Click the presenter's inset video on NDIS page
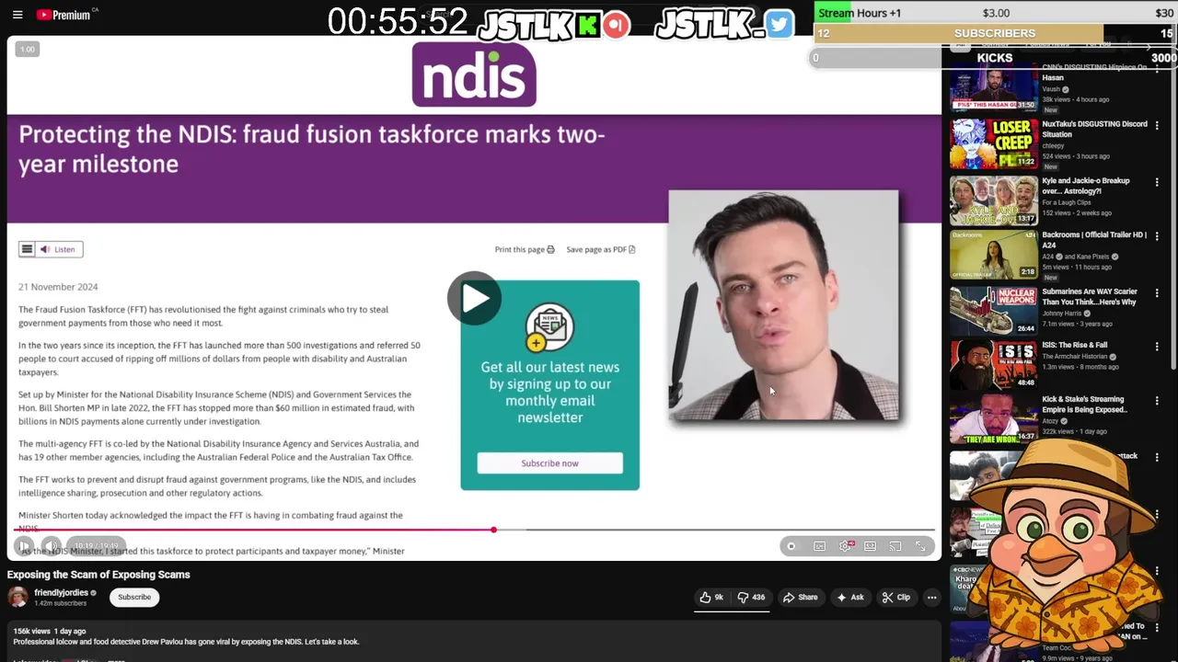Viewport: 1178px width, 662px height. pos(783,305)
